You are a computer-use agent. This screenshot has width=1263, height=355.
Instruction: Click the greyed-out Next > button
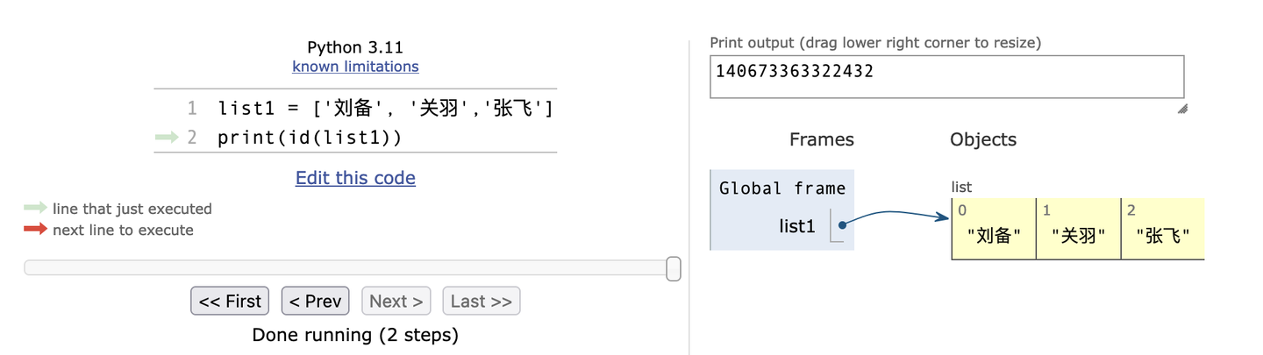point(396,302)
